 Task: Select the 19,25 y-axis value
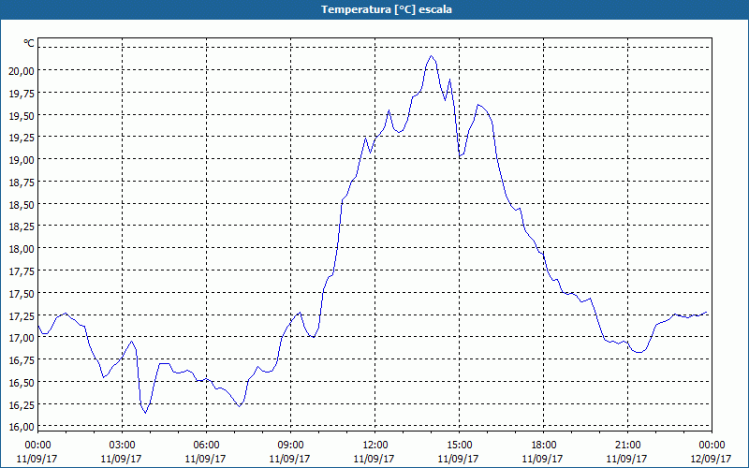coord(22,137)
